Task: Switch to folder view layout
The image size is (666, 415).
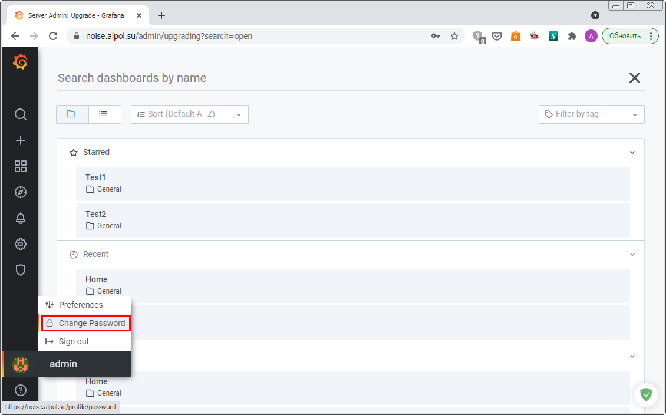Action: (x=72, y=114)
